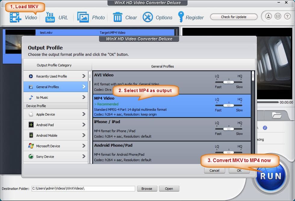295x201 pixels.
Task: Select Apple Device category label
Action: click(45, 114)
